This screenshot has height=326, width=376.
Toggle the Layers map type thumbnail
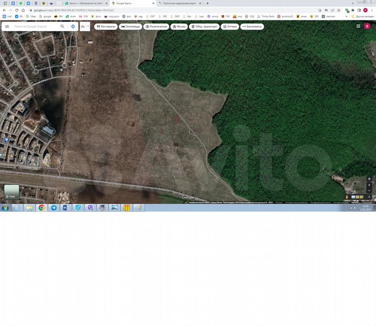tap(12, 192)
